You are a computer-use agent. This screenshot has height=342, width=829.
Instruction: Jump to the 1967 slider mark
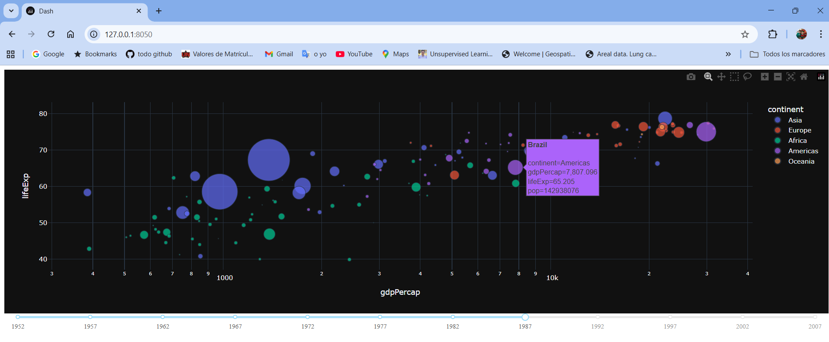click(235, 317)
